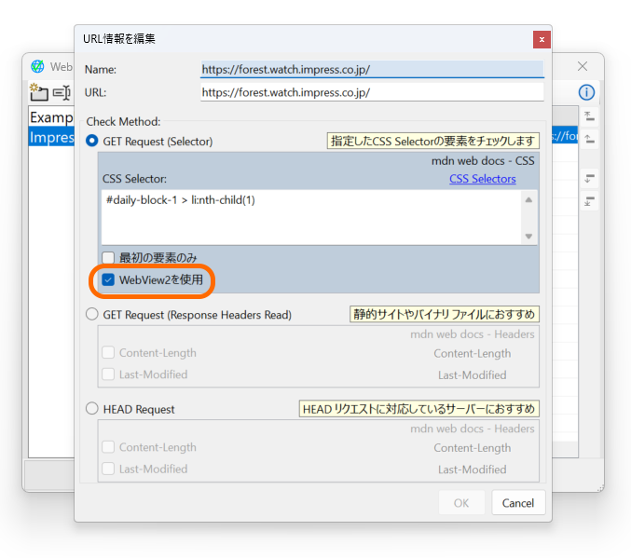Click the HEADリクエストに対応しているサーバーにおすすめ hint
The width and height of the screenshot is (631, 558).
418,409
